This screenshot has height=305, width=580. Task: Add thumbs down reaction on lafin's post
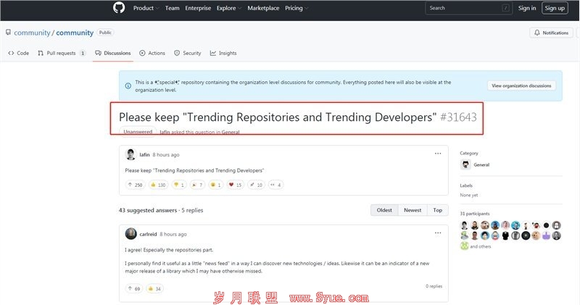tap(178, 185)
